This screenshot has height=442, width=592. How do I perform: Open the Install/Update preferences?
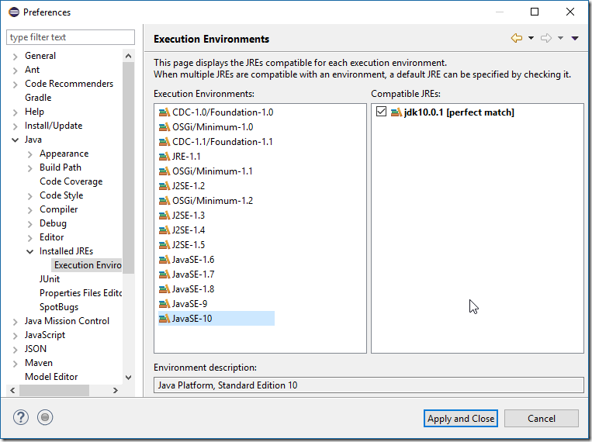(54, 126)
